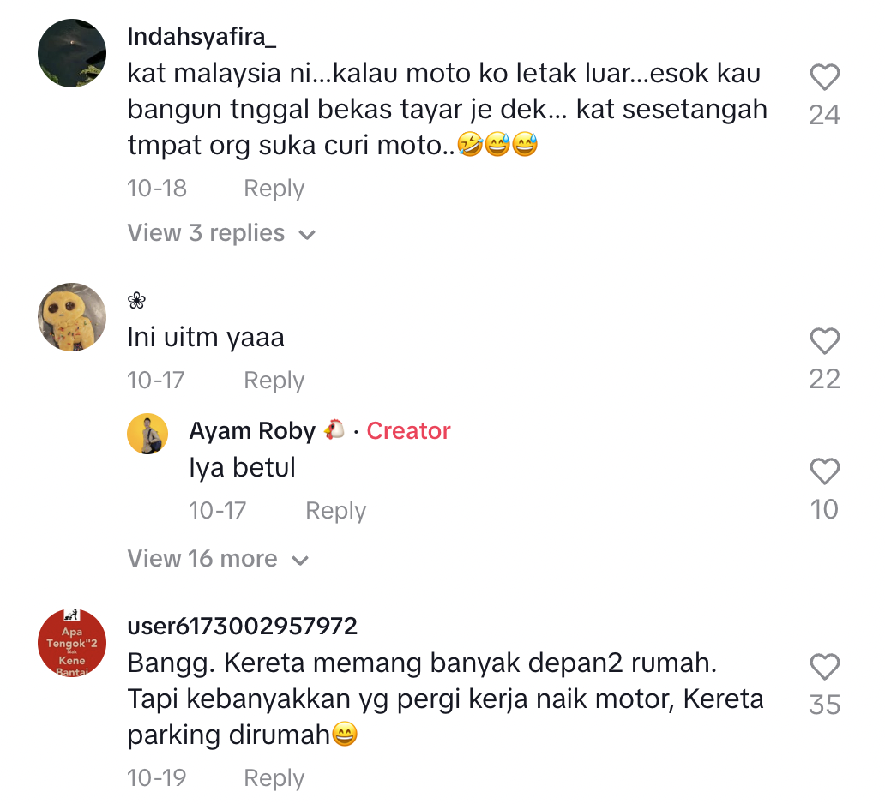The height and width of the screenshot is (804, 885).
Task: Like Ayam Roby's 'Iya betul' reply
Action: click(825, 471)
